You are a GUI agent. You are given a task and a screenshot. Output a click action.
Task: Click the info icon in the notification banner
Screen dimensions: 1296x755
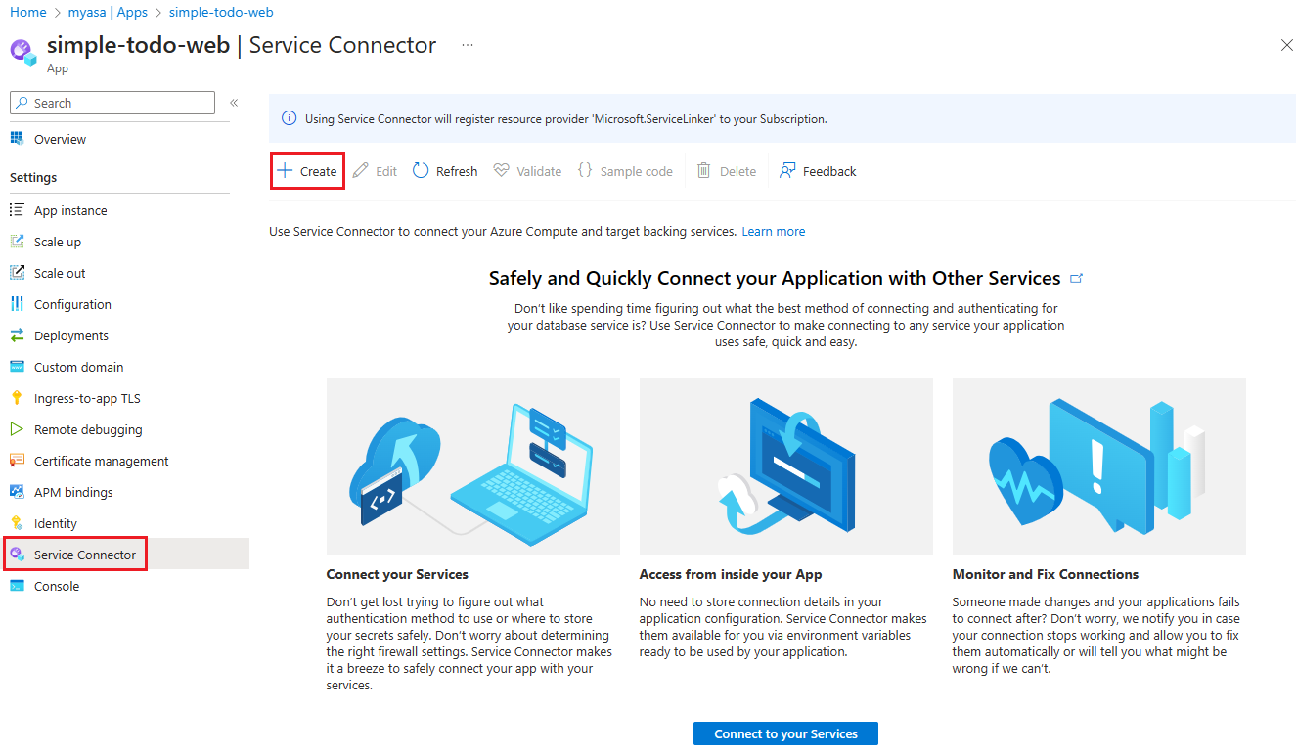[x=289, y=118]
